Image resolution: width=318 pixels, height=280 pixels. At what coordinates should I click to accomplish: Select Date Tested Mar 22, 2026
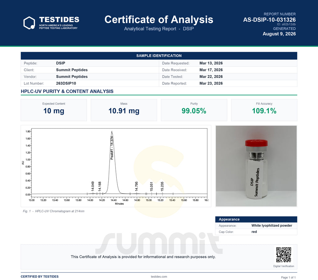[211, 76]
